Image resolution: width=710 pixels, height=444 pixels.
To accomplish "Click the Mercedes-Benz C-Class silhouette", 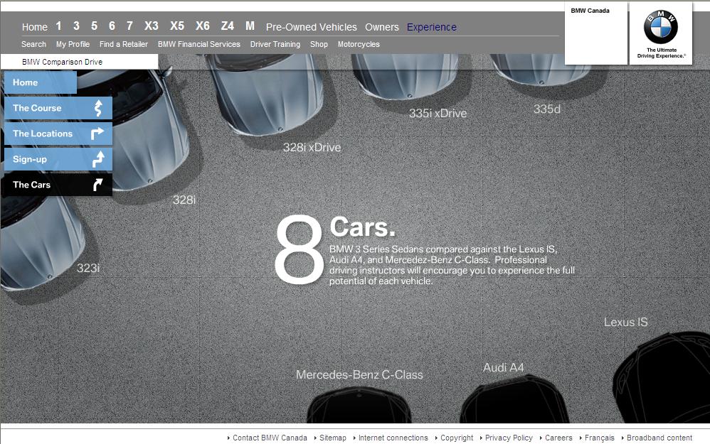I will pyautogui.click(x=359, y=406).
